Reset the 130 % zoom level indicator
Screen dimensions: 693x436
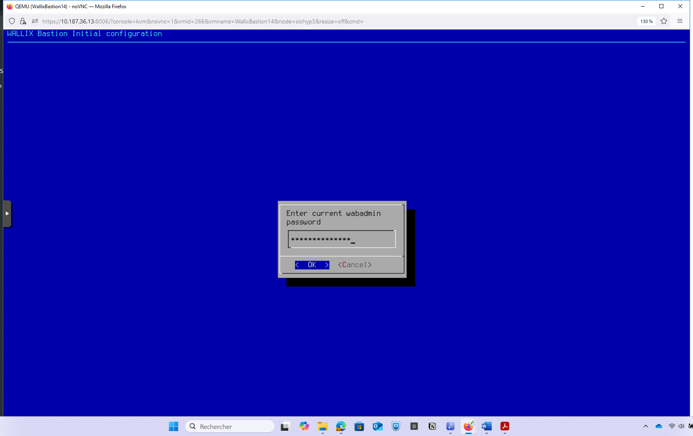coord(646,21)
